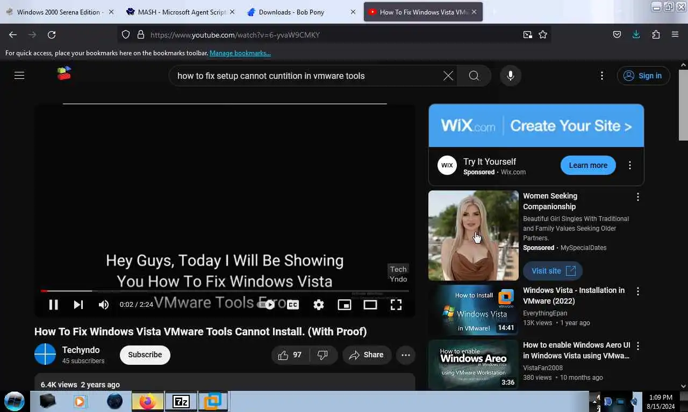Toggle the autoplay switch in player
Screen dimensions: 688x412
tap(266, 305)
